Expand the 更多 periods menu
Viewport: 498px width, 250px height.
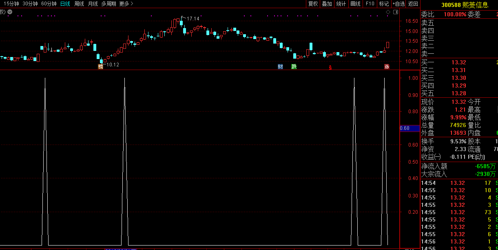click(126, 4)
